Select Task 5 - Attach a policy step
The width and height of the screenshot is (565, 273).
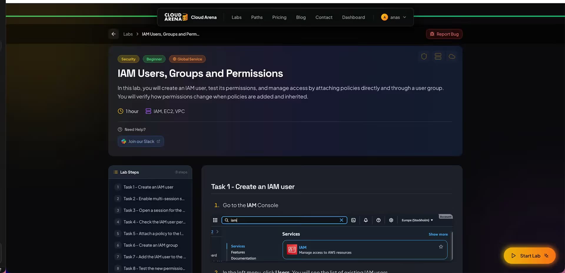click(x=150, y=234)
